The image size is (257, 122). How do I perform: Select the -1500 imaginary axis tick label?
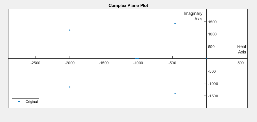213,96
